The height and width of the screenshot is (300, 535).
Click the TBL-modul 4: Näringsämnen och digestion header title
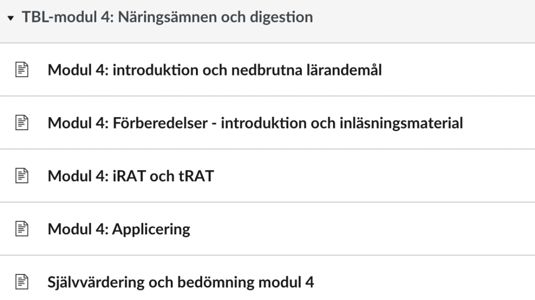(x=167, y=17)
